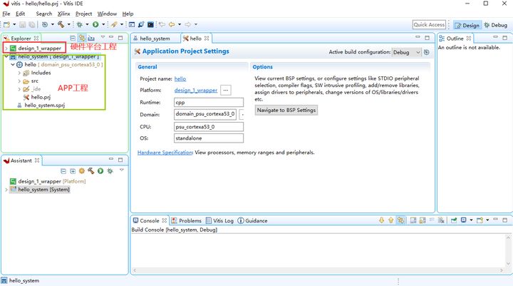Open the hello project name link
The width and height of the screenshot is (513, 286).
point(180,79)
